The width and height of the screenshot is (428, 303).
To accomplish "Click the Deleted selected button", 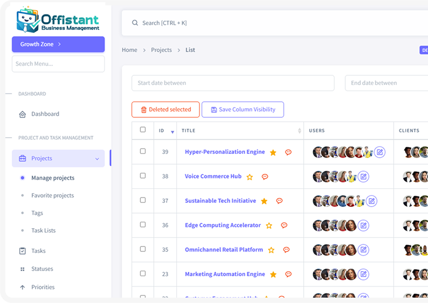I will coord(166,110).
